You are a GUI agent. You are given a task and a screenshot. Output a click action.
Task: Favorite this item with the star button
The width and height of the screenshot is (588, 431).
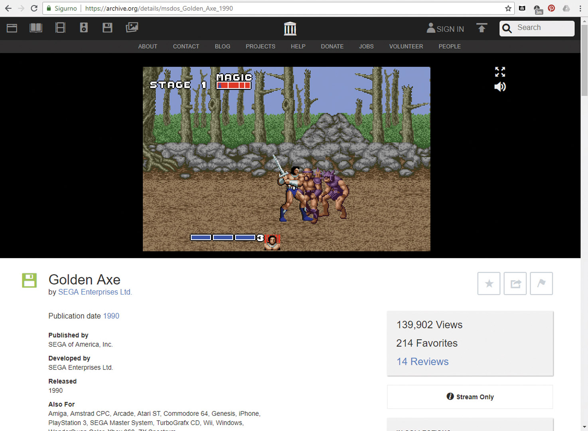click(489, 283)
